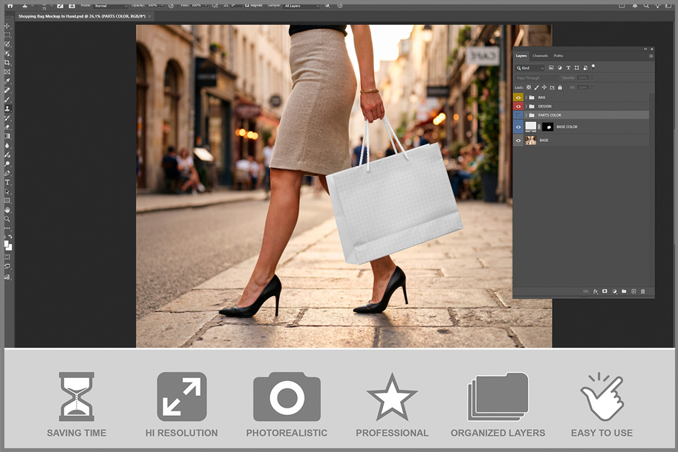Select the History Brush tool
This screenshot has height=452, width=678.
(8, 118)
